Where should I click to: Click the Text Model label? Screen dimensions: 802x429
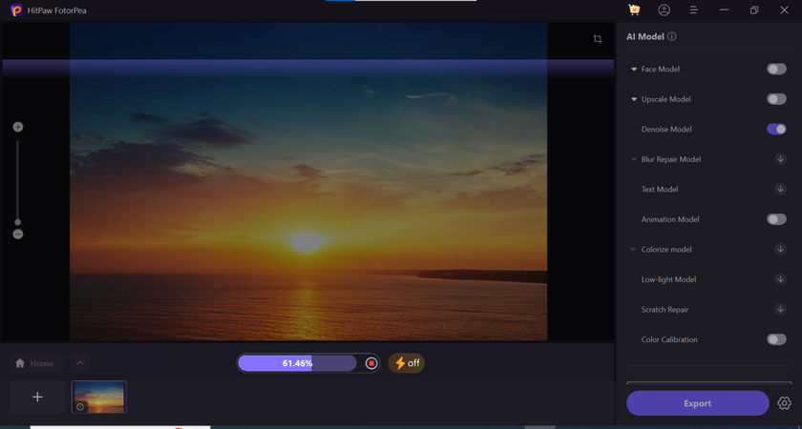[x=660, y=189]
